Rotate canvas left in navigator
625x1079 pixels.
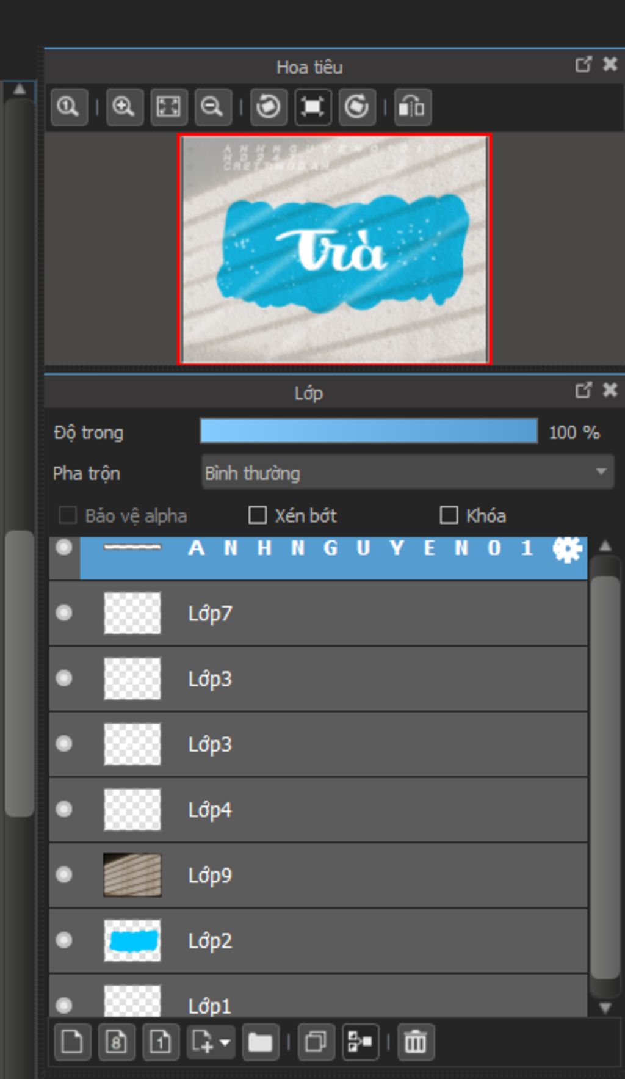pyautogui.click(x=269, y=107)
